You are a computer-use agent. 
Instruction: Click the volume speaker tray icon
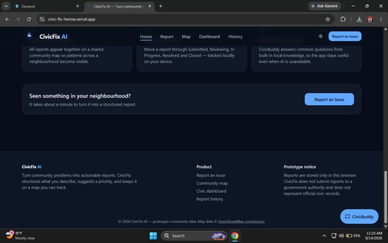[x=341, y=236]
